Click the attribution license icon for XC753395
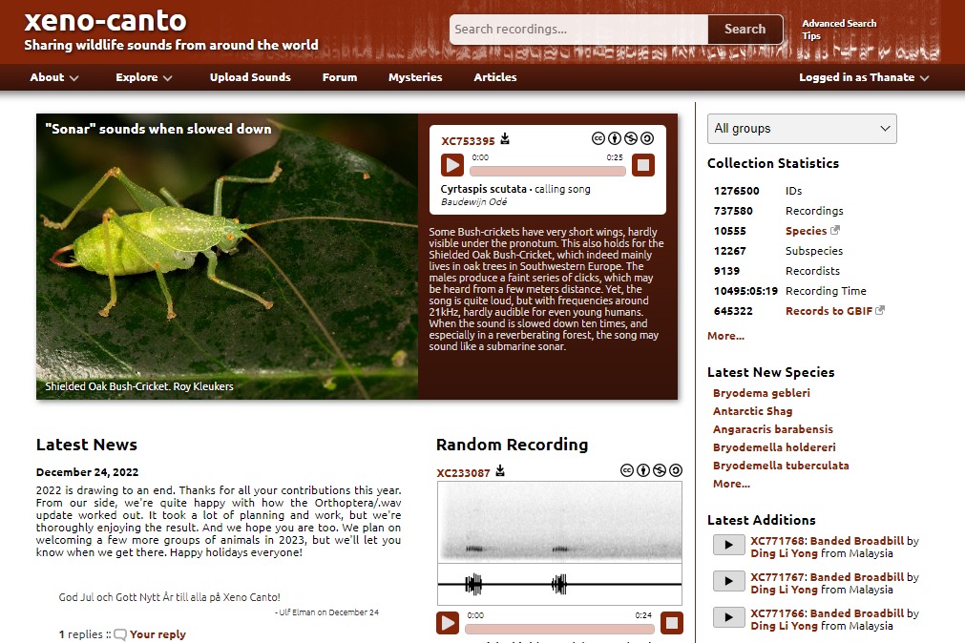Viewport: 965px width, 643px height. (x=614, y=138)
